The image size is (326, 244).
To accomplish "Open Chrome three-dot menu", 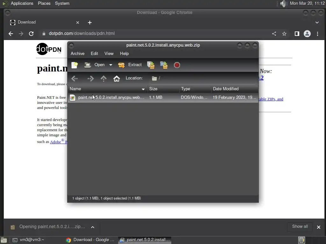I will tap(317, 34).
